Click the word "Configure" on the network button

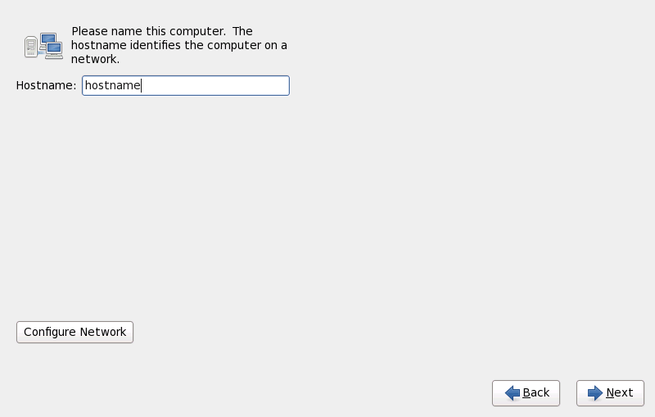(x=49, y=332)
